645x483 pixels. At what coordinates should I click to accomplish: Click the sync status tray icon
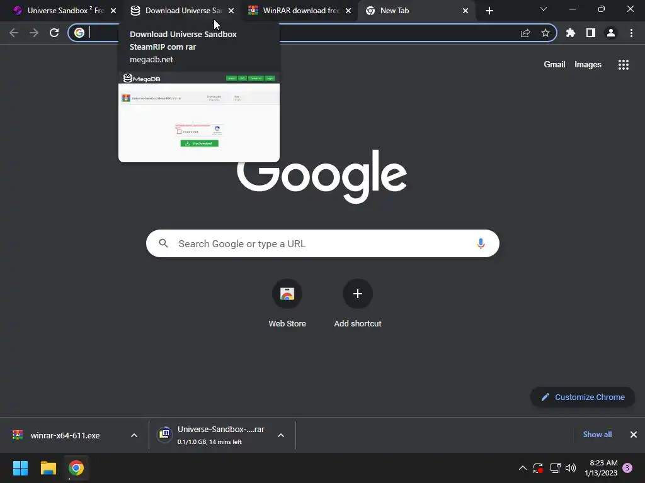point(538,468)
